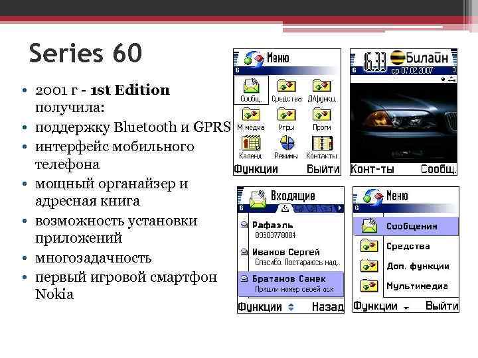Click Конт-ты softkey on home screen
This screenshot has height=358, width=478.
[372, 169]
